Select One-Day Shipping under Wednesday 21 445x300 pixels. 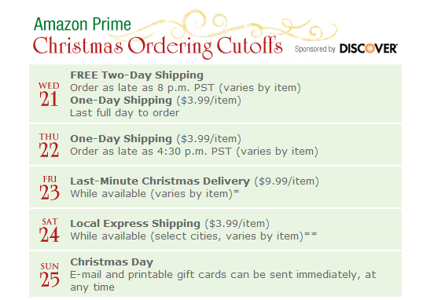(x=121, y=101)
